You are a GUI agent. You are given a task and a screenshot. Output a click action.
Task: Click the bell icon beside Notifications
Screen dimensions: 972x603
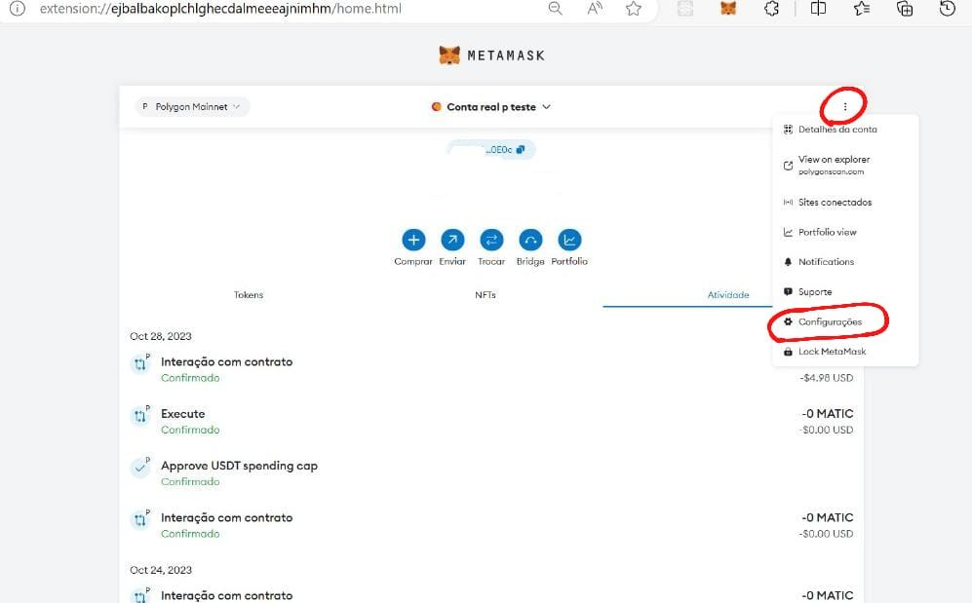[788, 262]
